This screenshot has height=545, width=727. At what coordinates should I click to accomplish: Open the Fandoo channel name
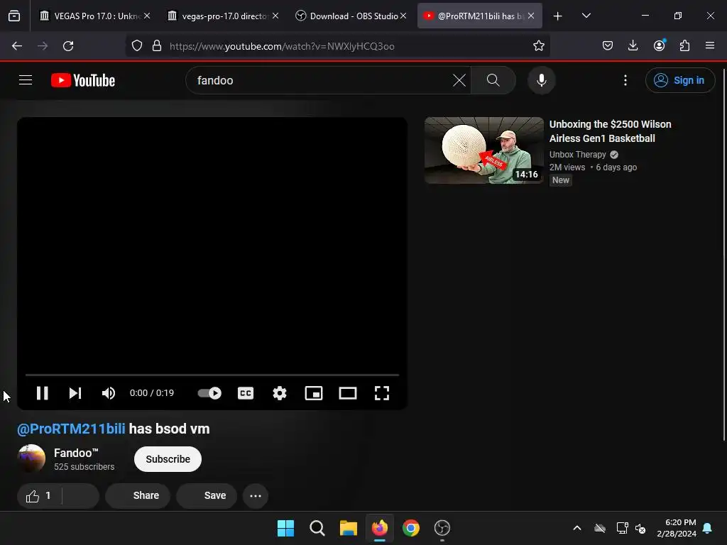[76, 453]
